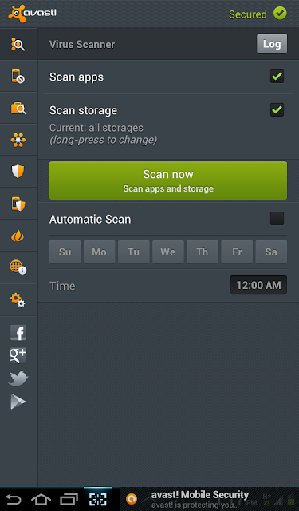Screen dimensions: 299x511
Task: Open the 12:00 AM time picker
Action: [258, 285]
